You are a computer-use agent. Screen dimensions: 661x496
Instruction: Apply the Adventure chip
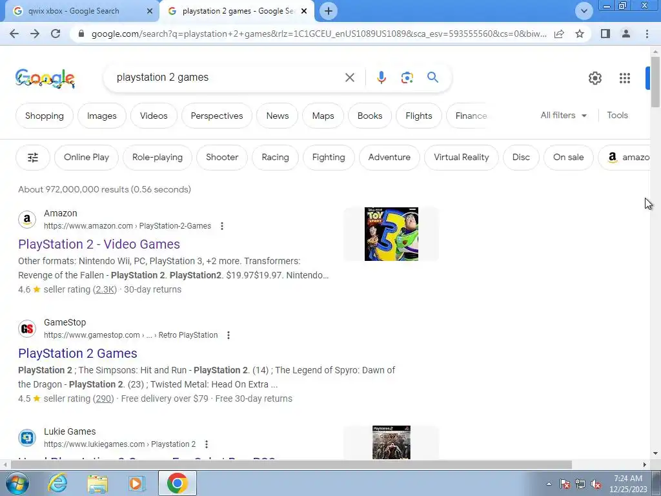389,158
